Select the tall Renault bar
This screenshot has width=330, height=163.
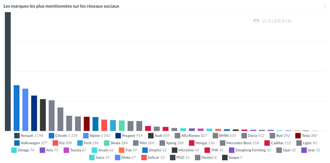8,71
